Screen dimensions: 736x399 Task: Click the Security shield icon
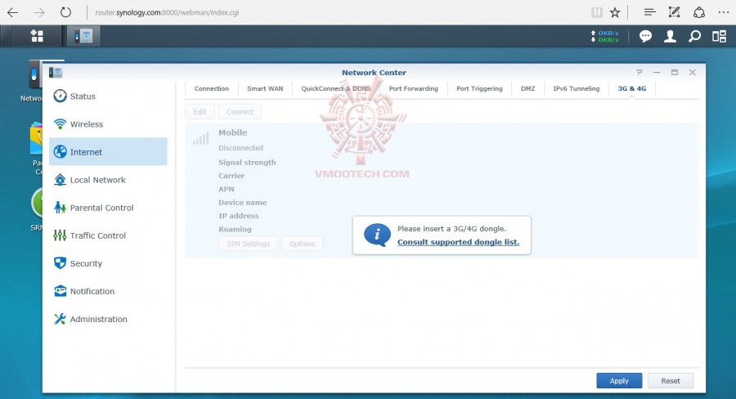60,263
